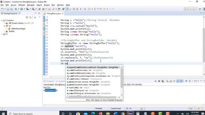Toggle Scroll Lock in console

(x=171, y=81)
